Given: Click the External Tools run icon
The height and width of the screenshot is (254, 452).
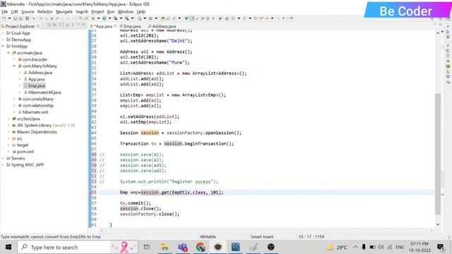Looking at the screenshot, I should click(x=127, y=18).
